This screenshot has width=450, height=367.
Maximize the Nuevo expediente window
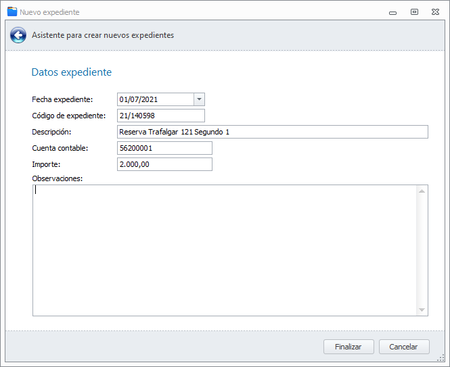[414, 12]
